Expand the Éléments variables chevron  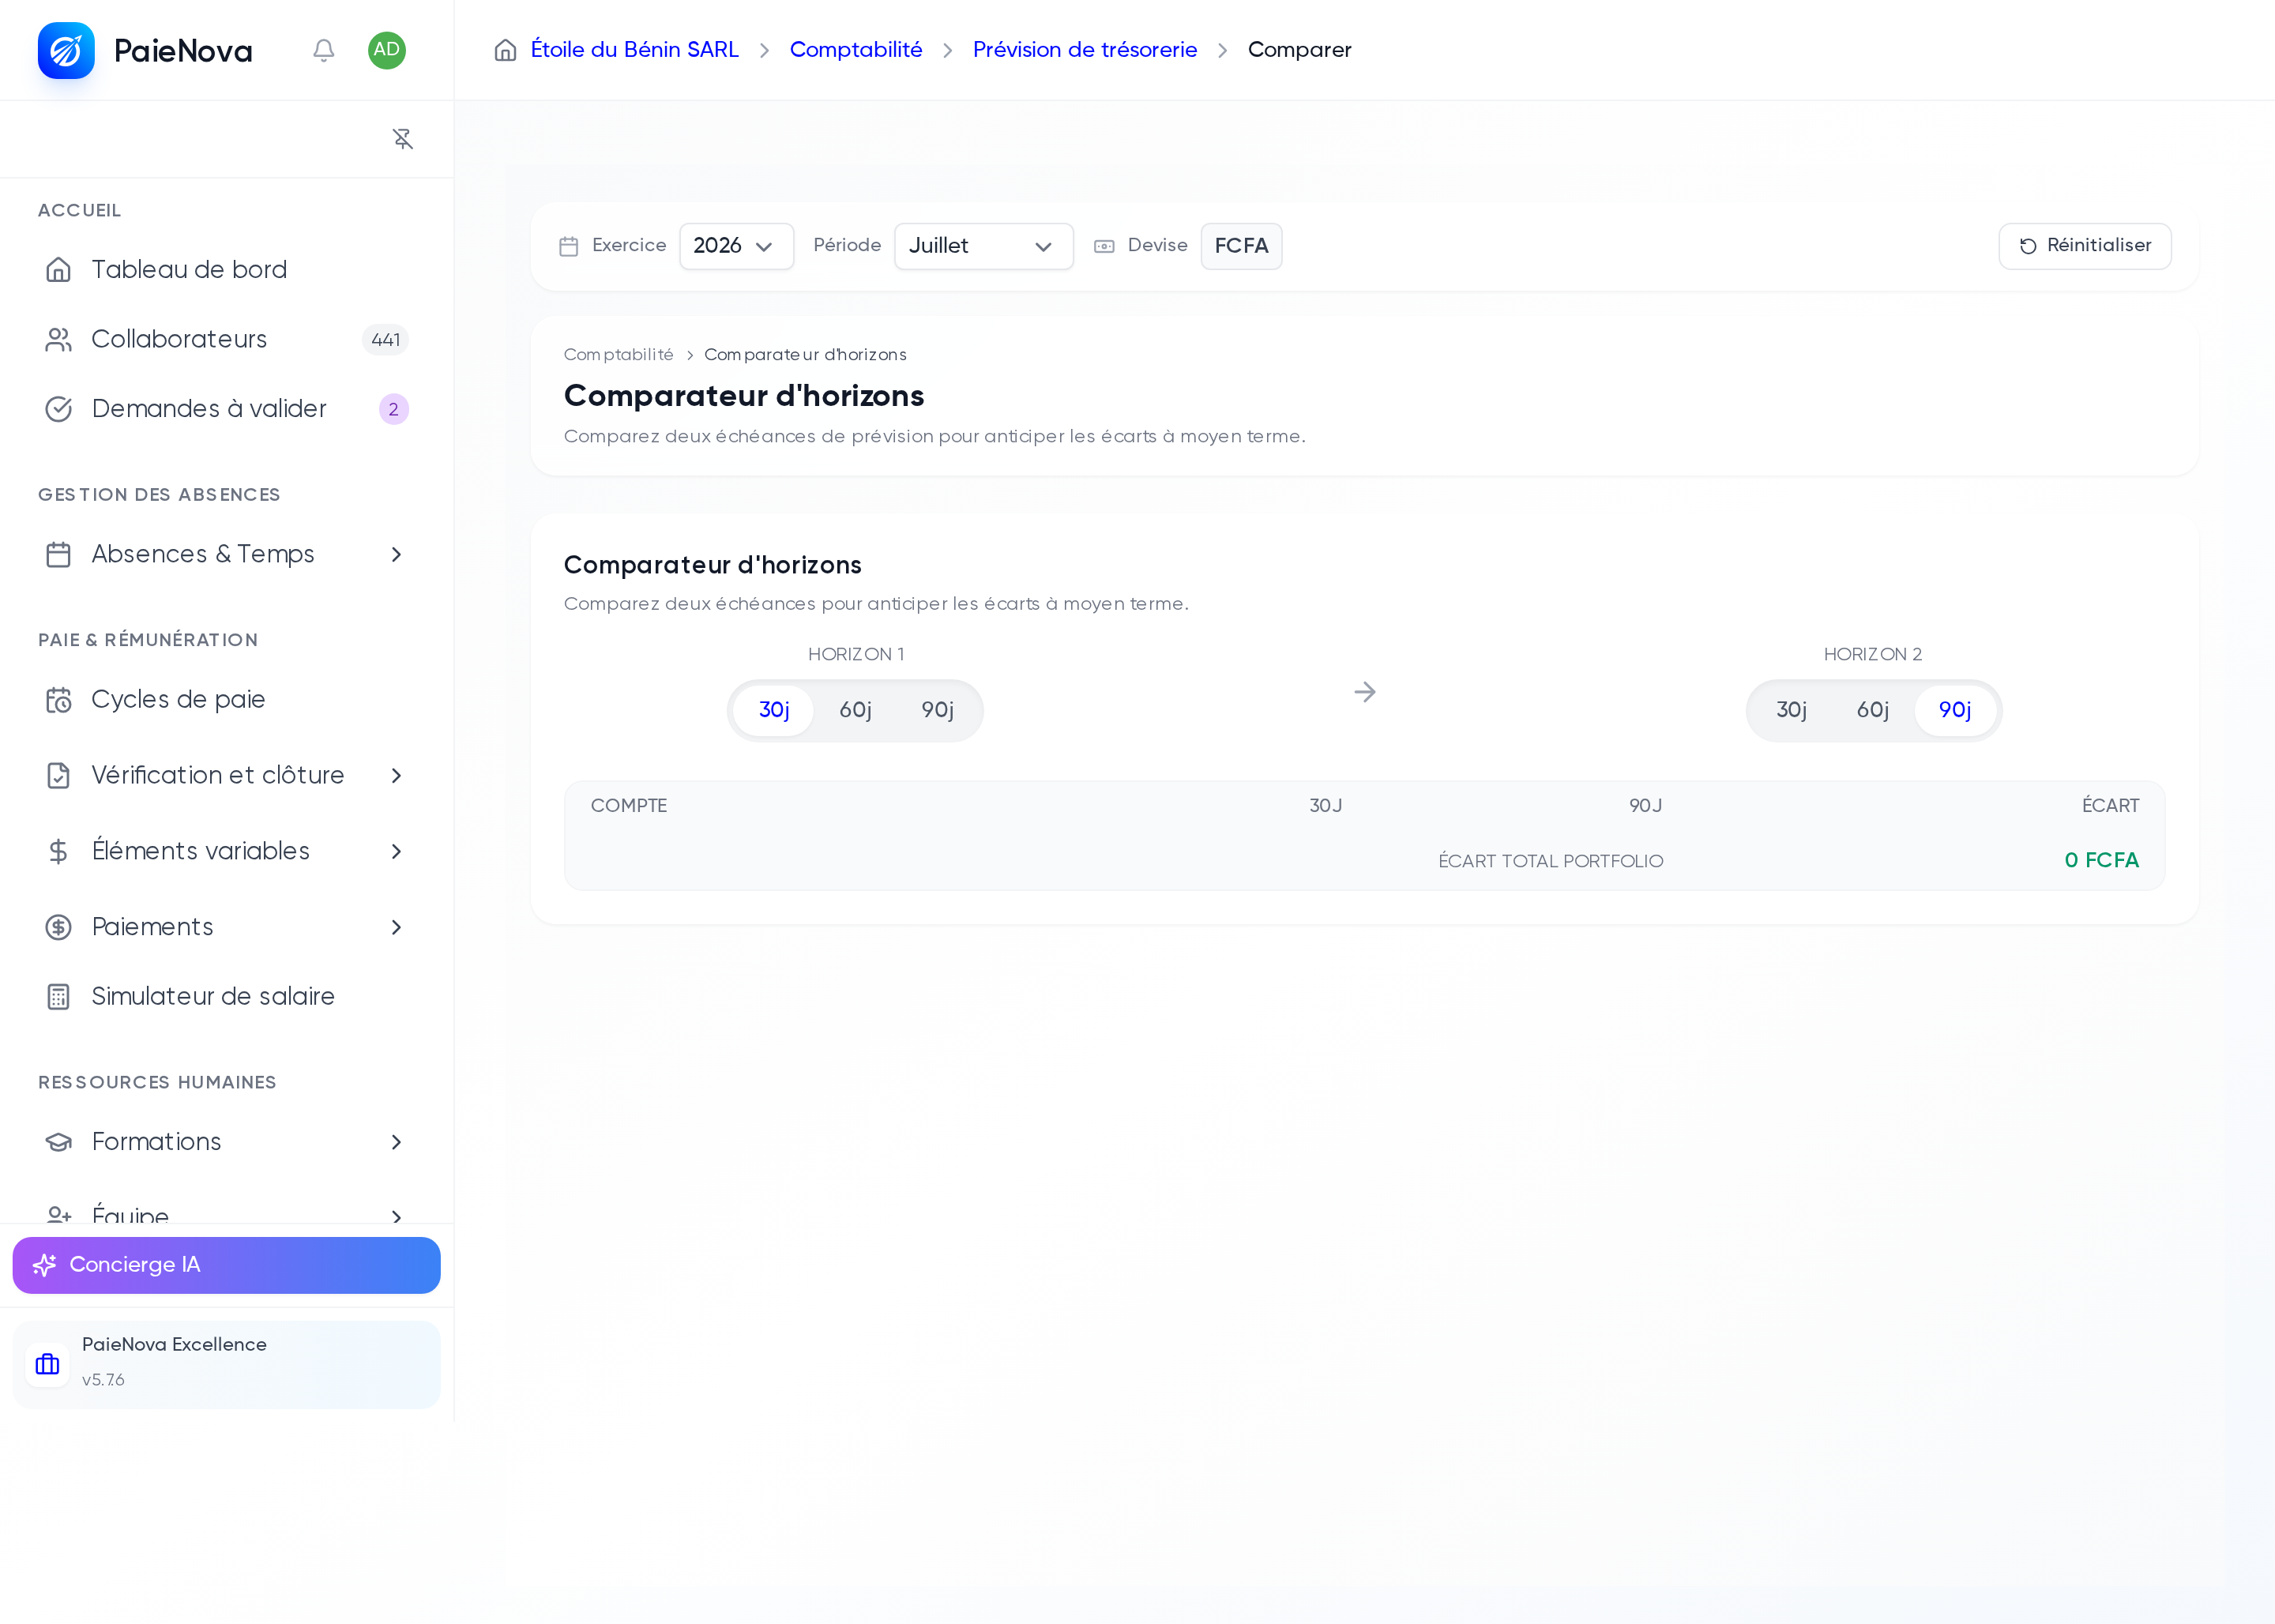pos(397,851)
